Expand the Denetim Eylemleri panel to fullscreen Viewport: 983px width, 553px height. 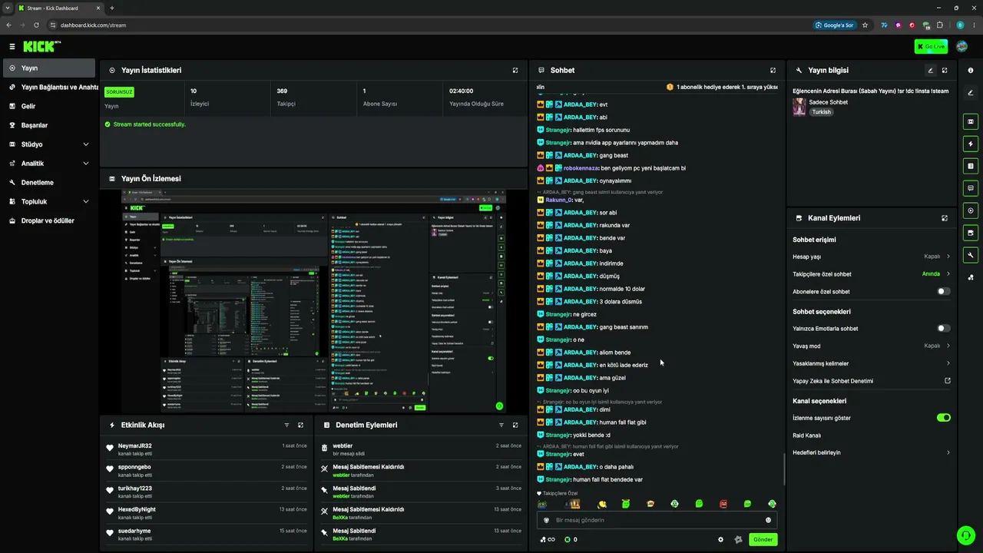tap(515, 425)
